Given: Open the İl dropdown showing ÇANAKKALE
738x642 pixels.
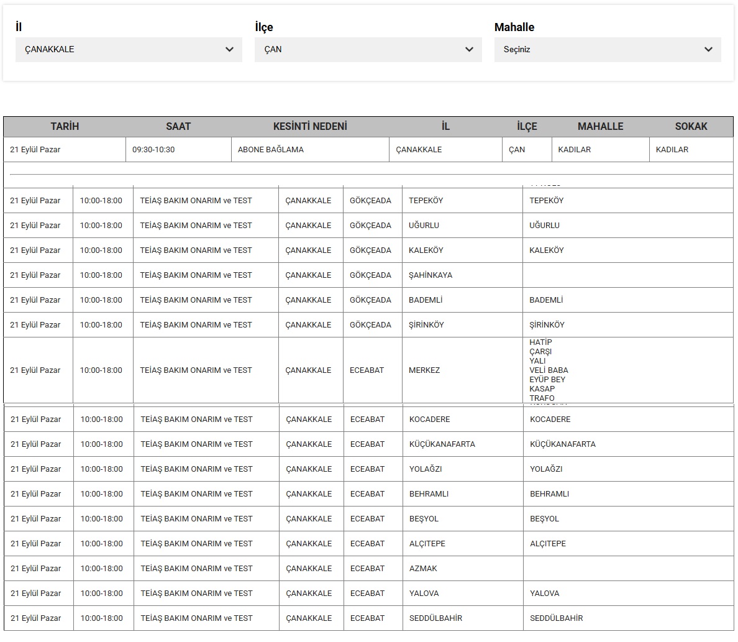Looking at the screenshot, I should click(x=129, y=50).
